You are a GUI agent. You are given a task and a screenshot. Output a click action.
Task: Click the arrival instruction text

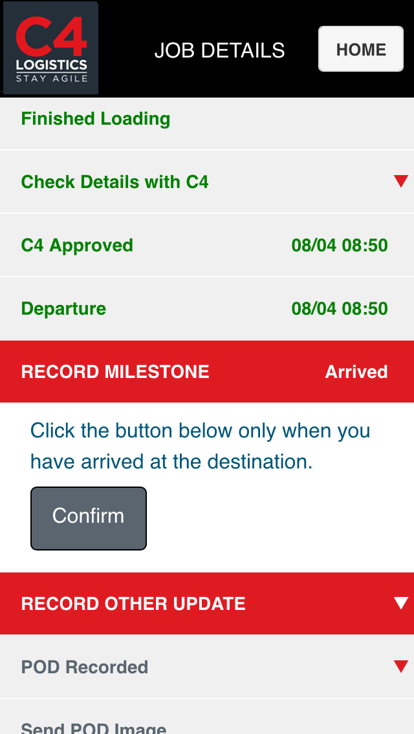coord(200,446)
